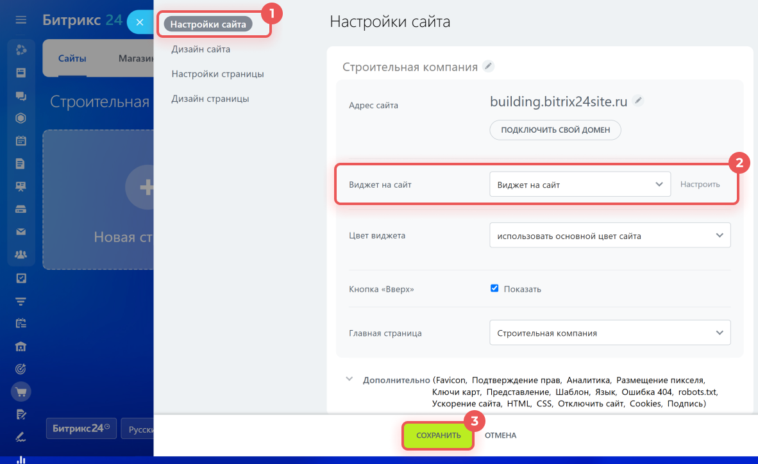Click 'Подключить свой домен' button
Screen dimensions: 758x464
pos(555,130)
